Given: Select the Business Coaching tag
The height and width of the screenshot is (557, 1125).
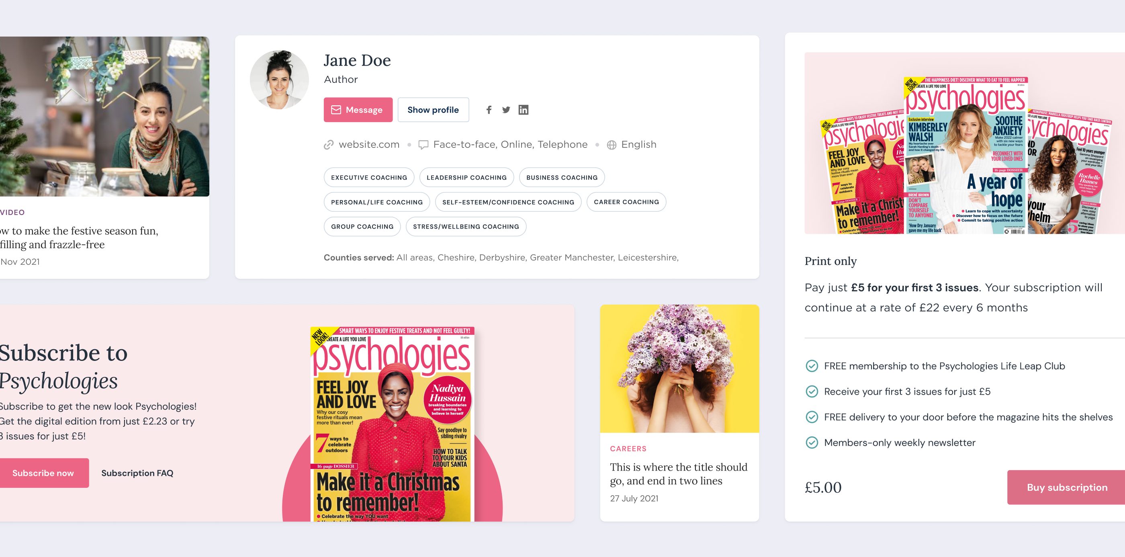Looking at the screenshot, I should pos(562,177).
